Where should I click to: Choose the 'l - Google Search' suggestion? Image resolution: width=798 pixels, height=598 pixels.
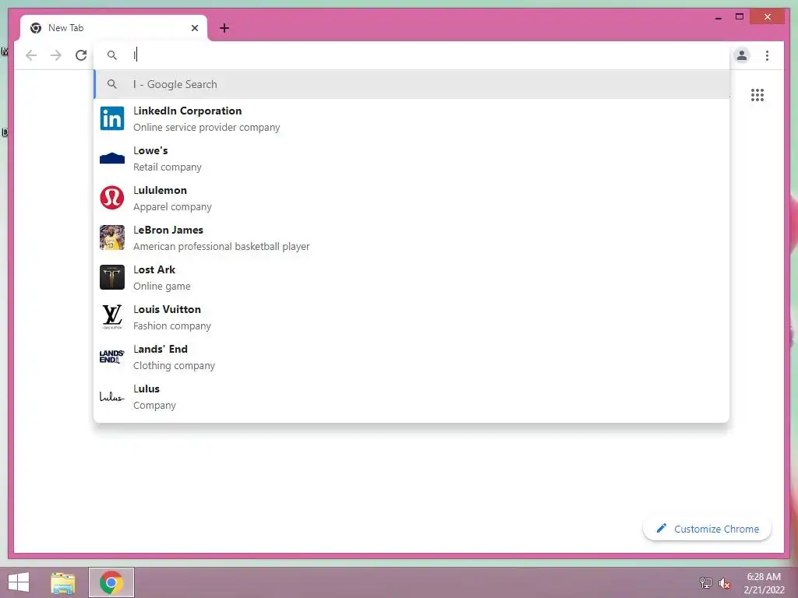pos(411,84)
